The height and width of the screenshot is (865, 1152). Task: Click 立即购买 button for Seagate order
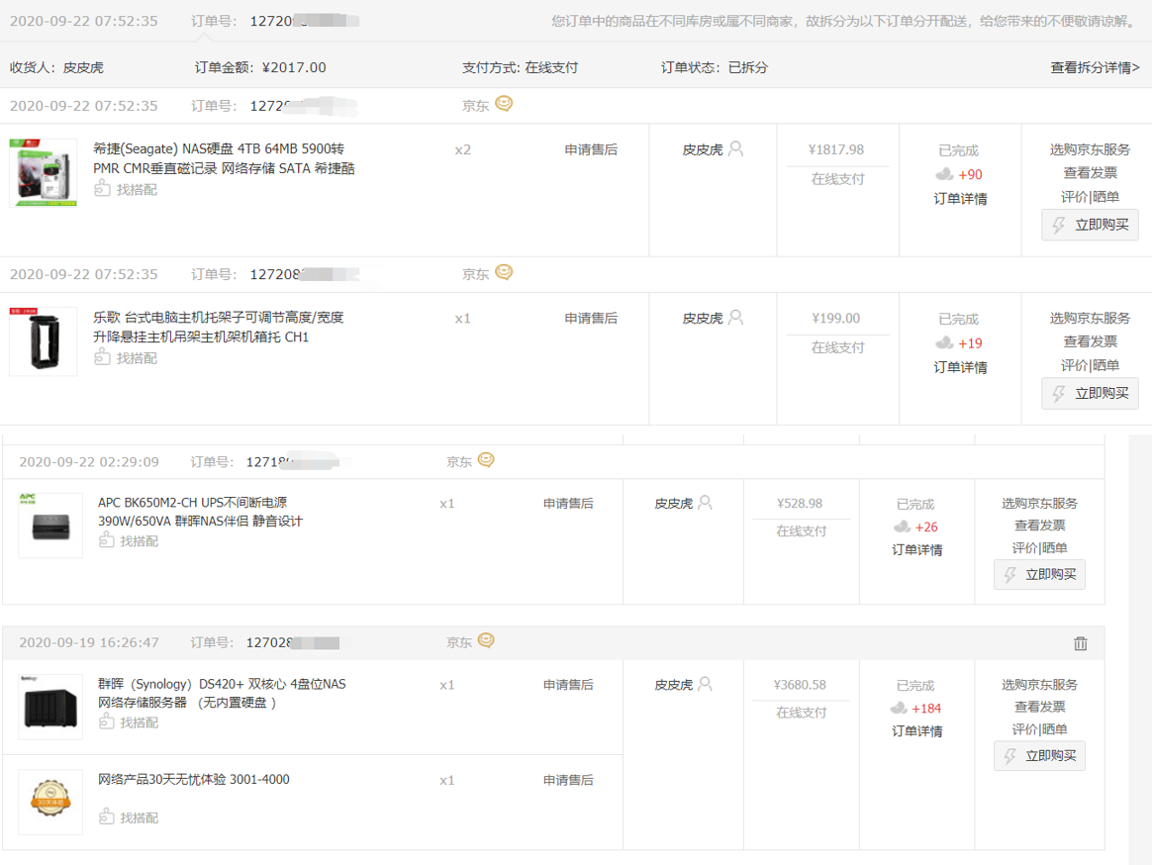(x=1091, y=225)
